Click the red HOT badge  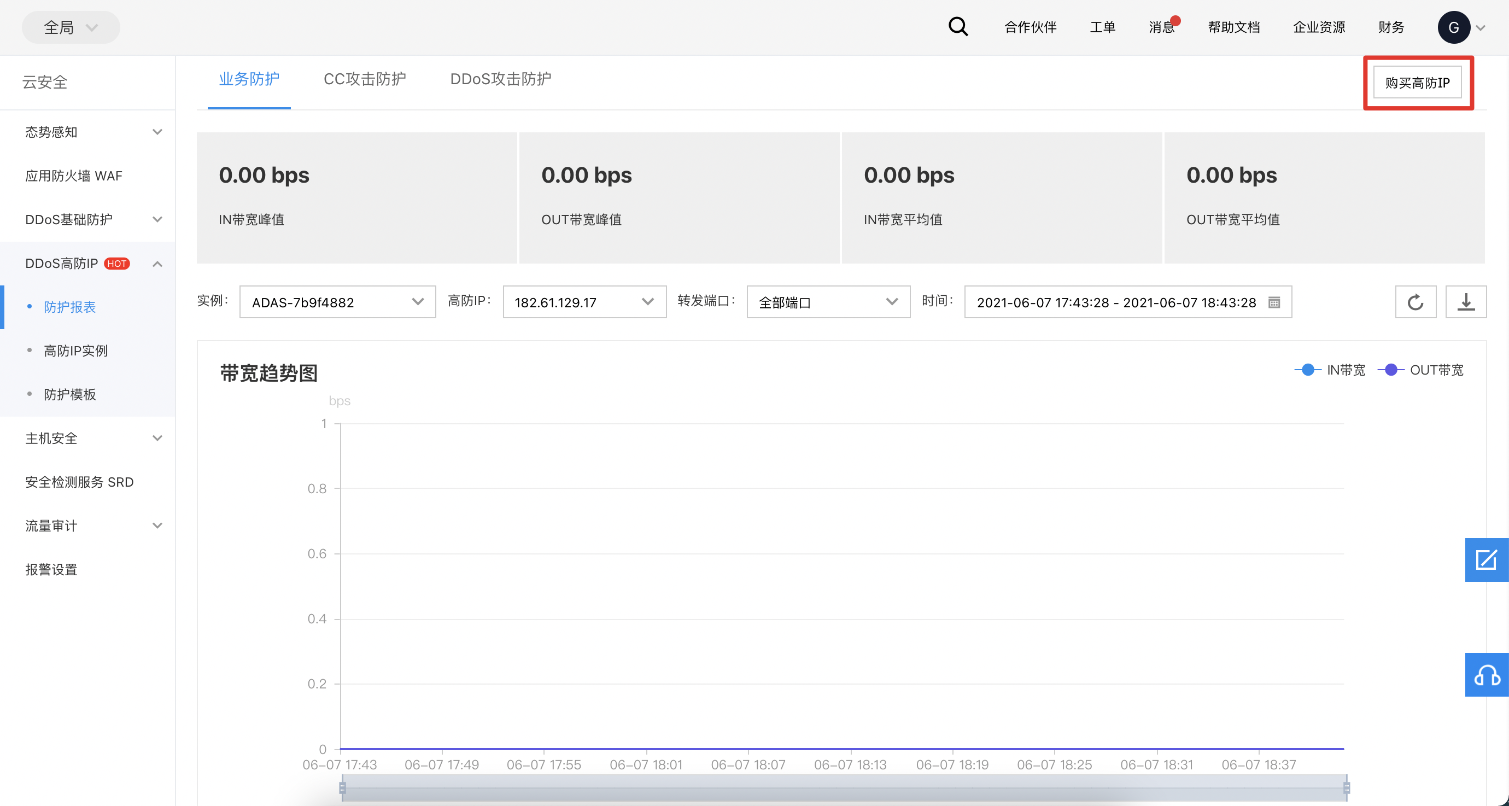point(117,264)
